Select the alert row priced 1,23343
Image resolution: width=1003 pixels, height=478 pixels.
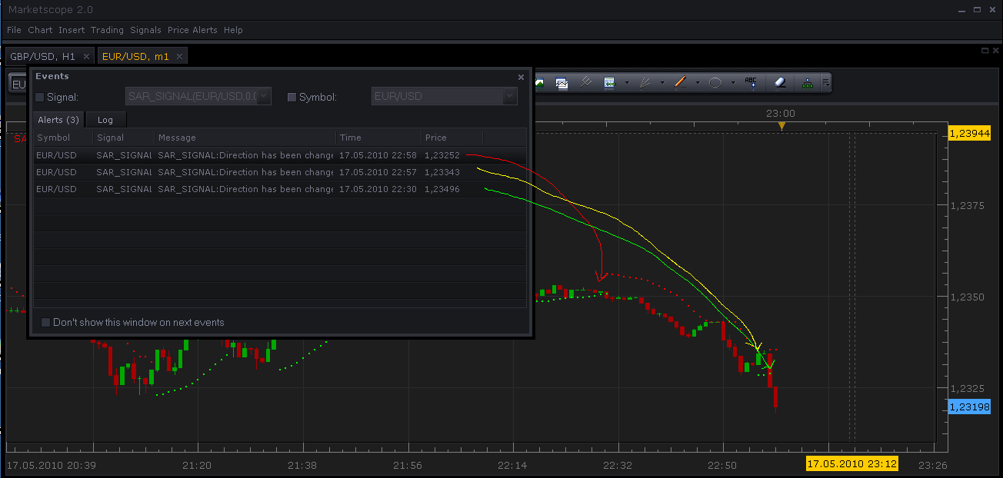point(280,172)
